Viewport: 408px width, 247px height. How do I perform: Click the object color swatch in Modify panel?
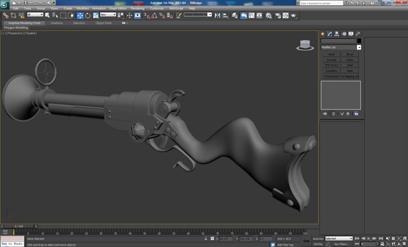pos(359,41)
